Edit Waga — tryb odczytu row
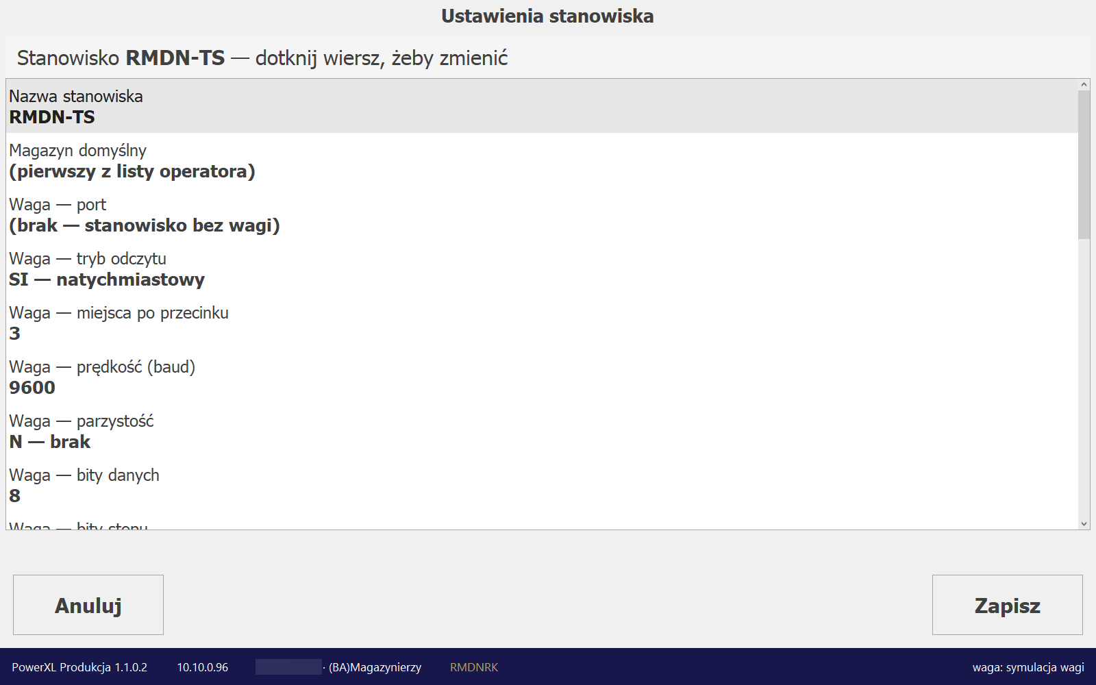Image resolution: width=1096 pixels, height=685 pixels. (542, 269)
